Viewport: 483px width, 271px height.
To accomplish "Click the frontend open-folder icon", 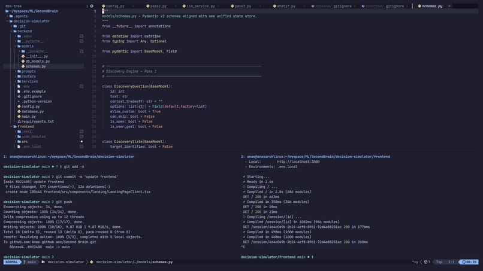I will click(x=15, y=126).
